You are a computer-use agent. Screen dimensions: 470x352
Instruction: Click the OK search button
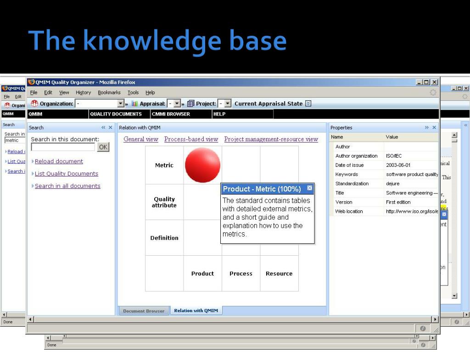103,147
